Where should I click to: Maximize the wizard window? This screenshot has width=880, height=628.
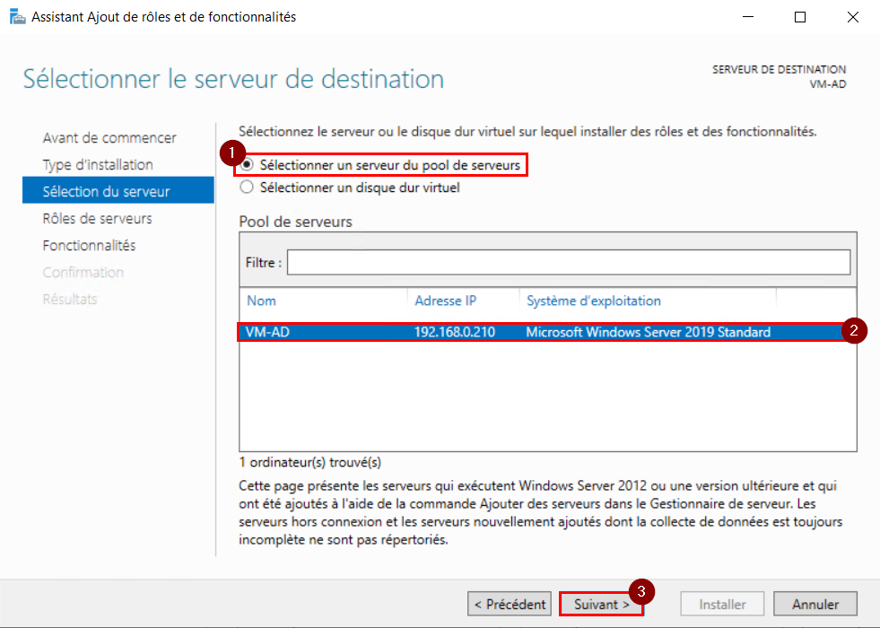coord(800,17)
